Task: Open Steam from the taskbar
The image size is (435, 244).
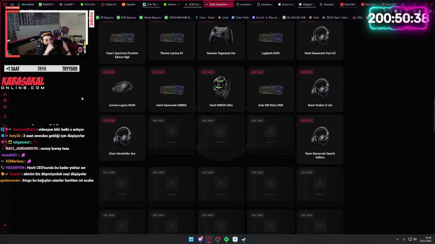Action: [244, 239]
